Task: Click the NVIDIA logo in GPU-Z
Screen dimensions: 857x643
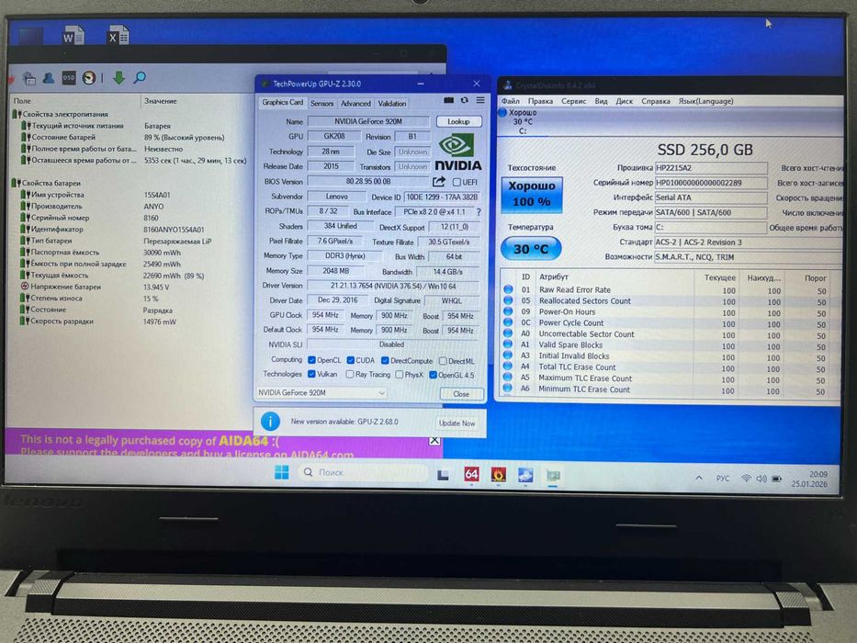Action: point(458,152)
